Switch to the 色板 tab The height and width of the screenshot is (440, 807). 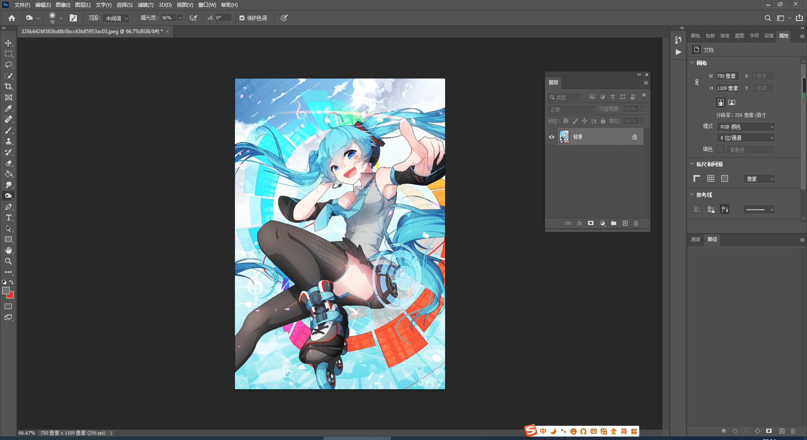(x=710, y=36)
